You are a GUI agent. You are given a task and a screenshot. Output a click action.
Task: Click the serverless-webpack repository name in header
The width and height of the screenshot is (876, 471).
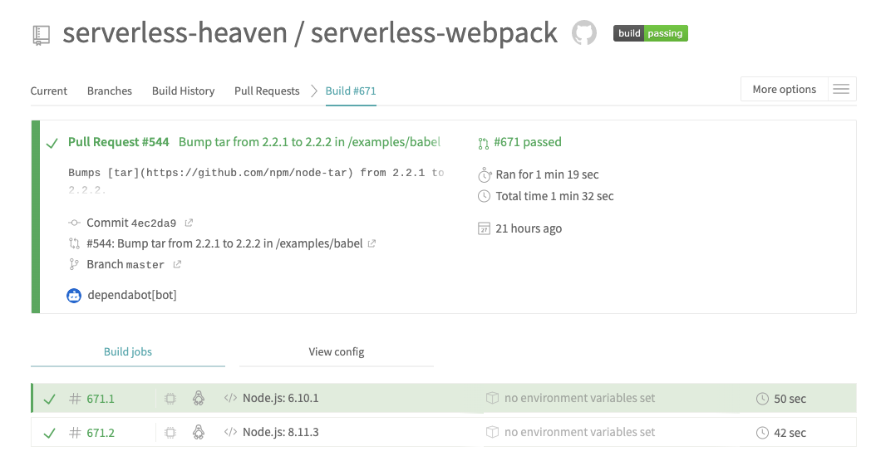click(434, 33)
